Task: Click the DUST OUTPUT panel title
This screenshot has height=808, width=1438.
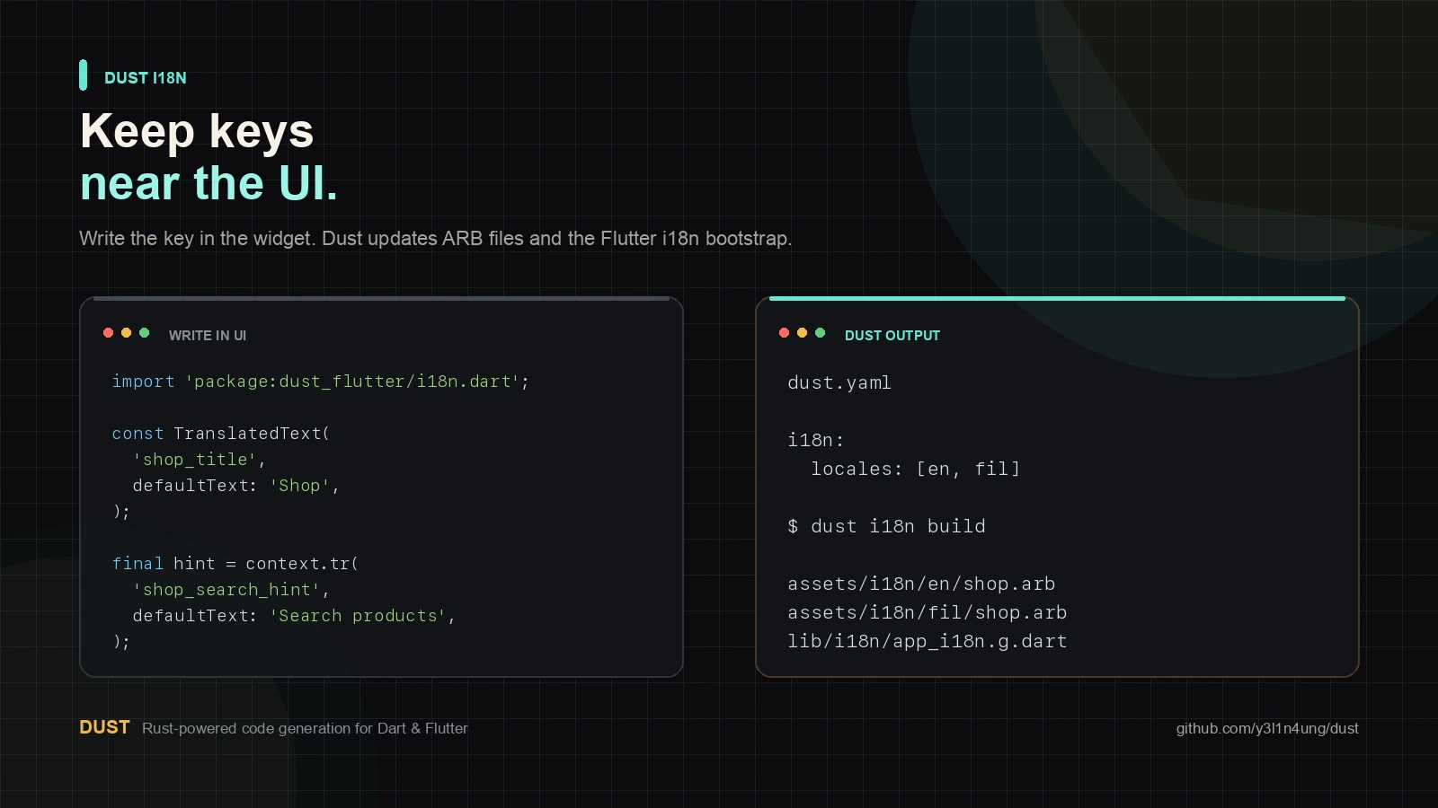Action: (892, 336)
